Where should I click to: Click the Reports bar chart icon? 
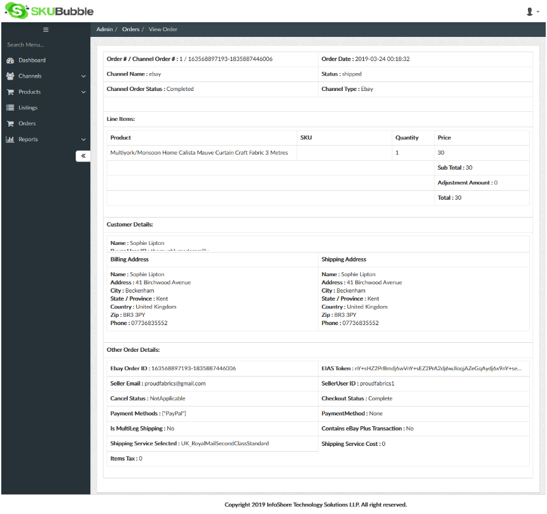(x=10, y=139)
